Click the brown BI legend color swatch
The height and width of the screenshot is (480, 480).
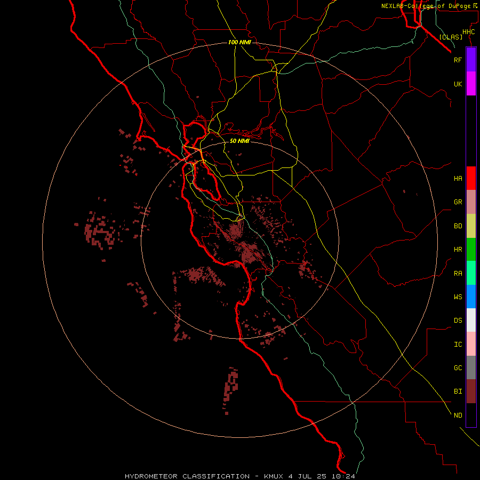pos(471,391)
